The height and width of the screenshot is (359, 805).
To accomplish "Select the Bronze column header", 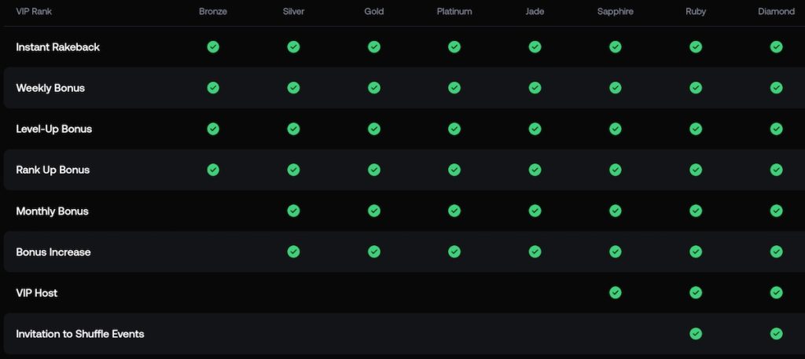I will pyautogui.click(x=213, y=12).
